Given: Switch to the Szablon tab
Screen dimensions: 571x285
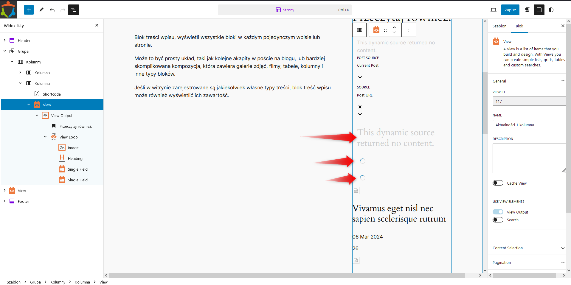Looking at the screenshot, I should tap(499, 26).
